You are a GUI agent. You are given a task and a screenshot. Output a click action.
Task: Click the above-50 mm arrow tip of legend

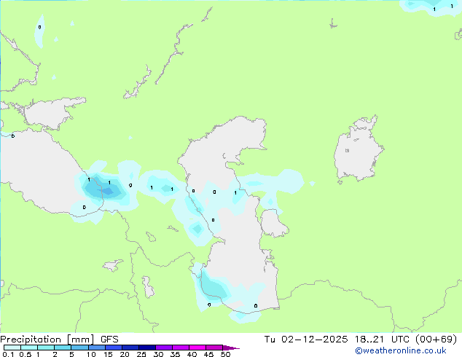(231, 348)
